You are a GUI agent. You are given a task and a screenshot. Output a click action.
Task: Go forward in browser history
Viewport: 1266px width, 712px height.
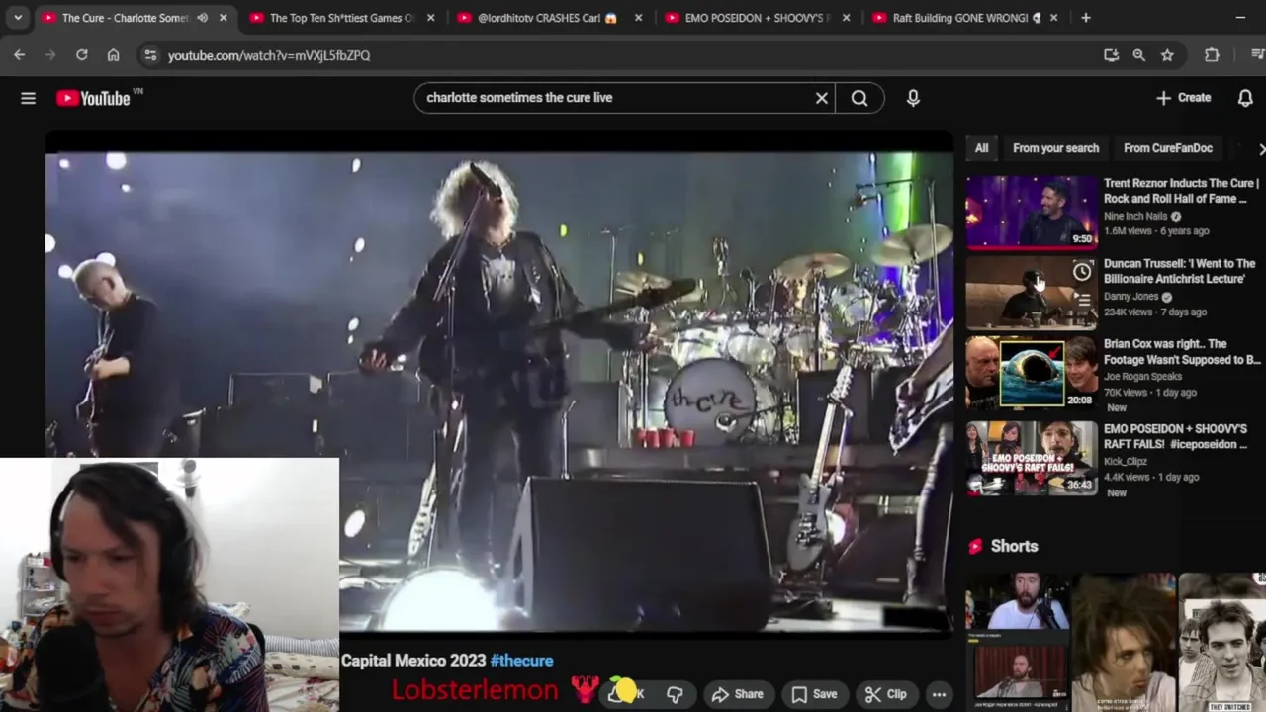tap(49, 55)
